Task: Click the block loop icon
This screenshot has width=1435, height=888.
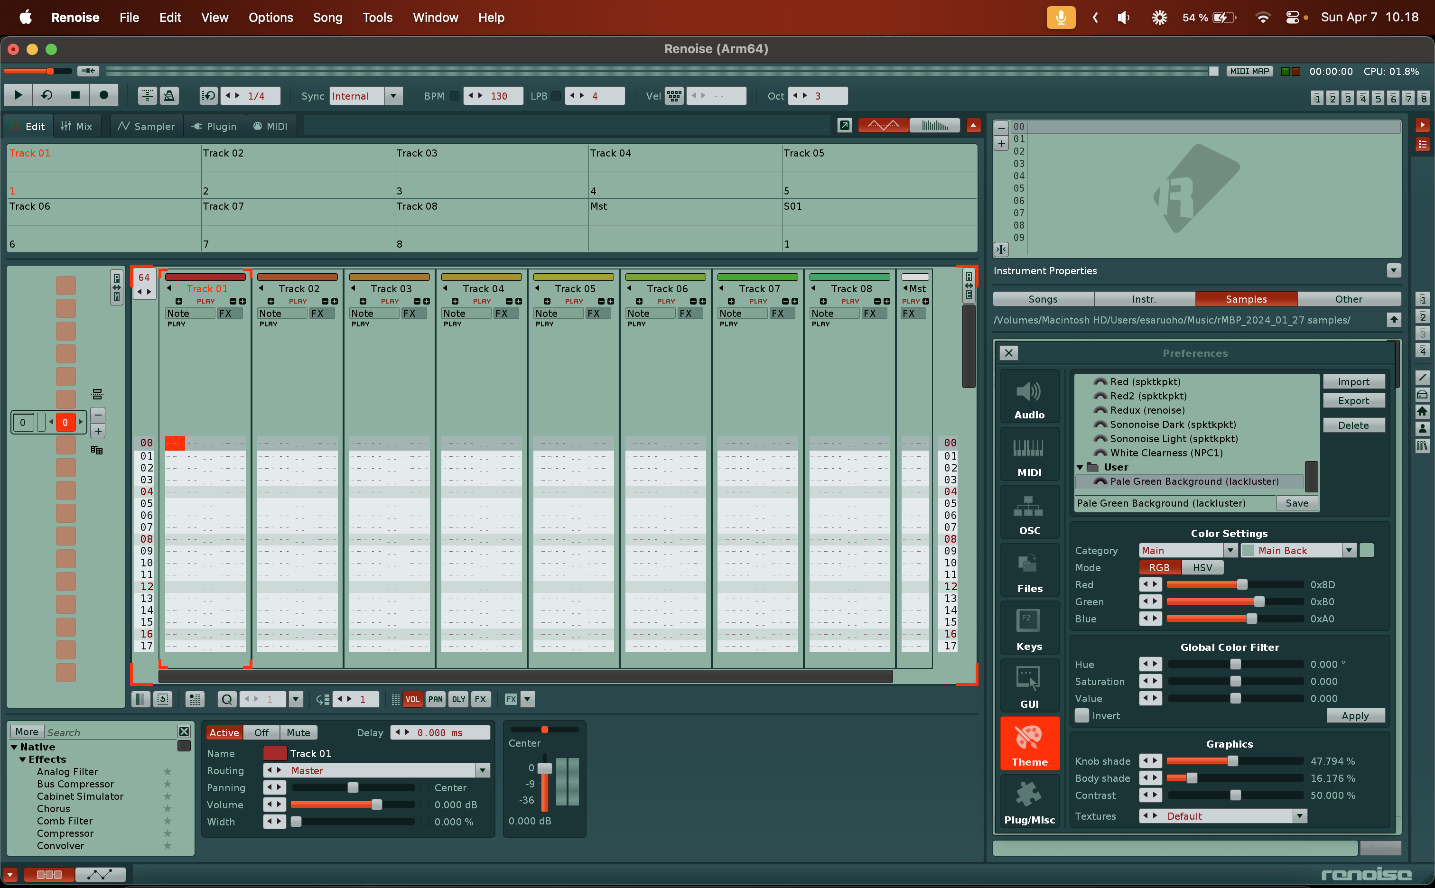Action: [x=208, y=95]
